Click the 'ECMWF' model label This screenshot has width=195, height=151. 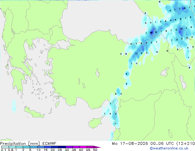click(50, 144)
